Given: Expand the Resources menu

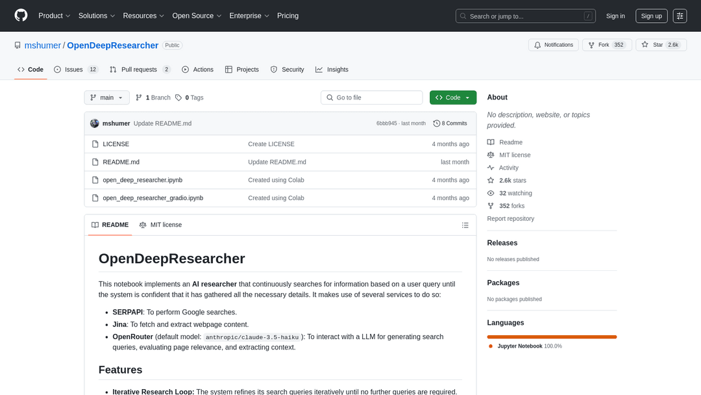Looking at the screenshot, I should click(143, 16).
